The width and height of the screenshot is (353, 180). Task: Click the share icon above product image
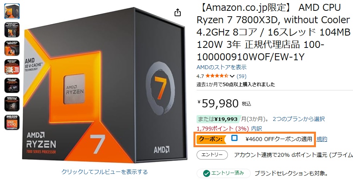pyautogui.click(x=178, y=12)
